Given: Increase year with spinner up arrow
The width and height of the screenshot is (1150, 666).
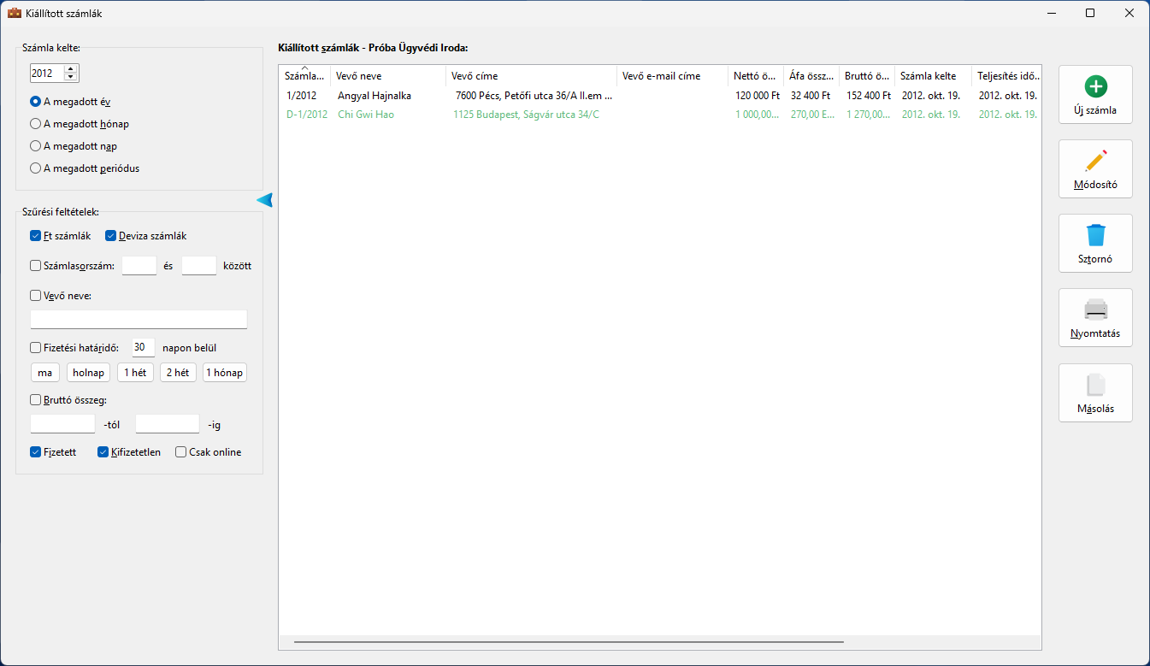Looking at the screenshot, I should (70, 69).
